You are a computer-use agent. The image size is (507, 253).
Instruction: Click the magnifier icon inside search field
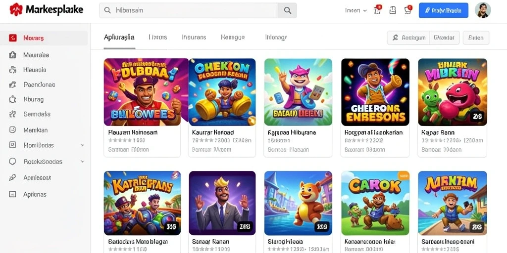(107, 10)
